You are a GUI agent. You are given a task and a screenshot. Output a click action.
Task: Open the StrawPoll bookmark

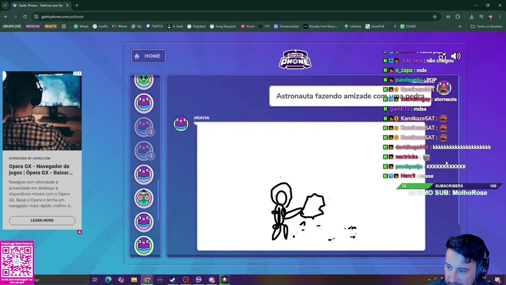click(375, 27)
